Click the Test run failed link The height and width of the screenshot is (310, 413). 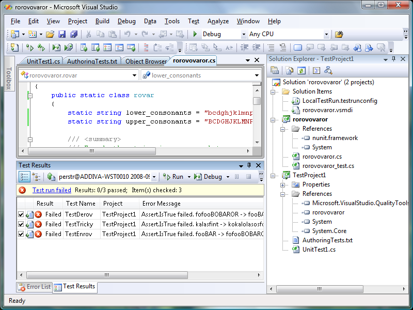52,190
